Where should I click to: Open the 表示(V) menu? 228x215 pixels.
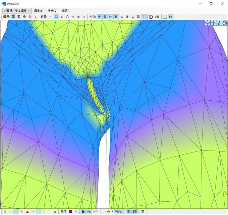point(53,11)
